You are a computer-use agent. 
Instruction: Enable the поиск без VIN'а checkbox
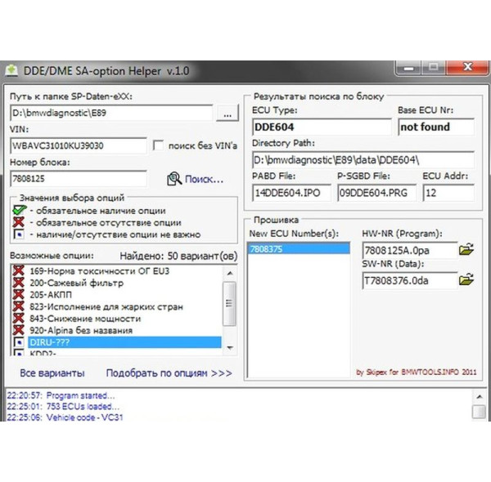(x=159, y=145)
